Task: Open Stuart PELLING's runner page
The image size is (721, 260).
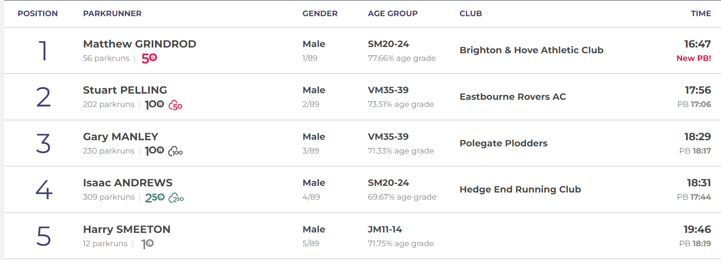Action: [x=125, y=90]
